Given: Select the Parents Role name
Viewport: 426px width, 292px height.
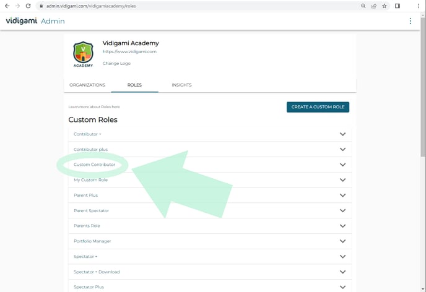Looking at the screenshot, I should [87, 226].
